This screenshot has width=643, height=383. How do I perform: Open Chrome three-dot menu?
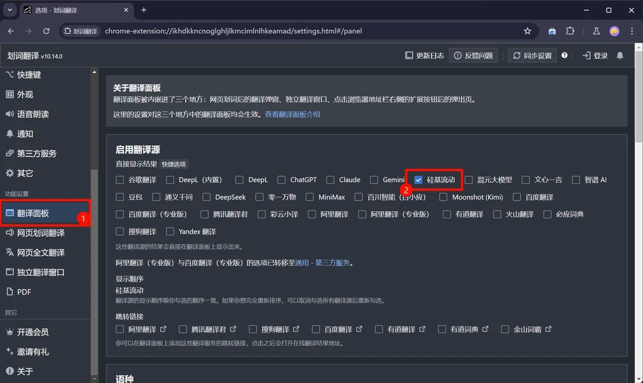pos(632,31)
